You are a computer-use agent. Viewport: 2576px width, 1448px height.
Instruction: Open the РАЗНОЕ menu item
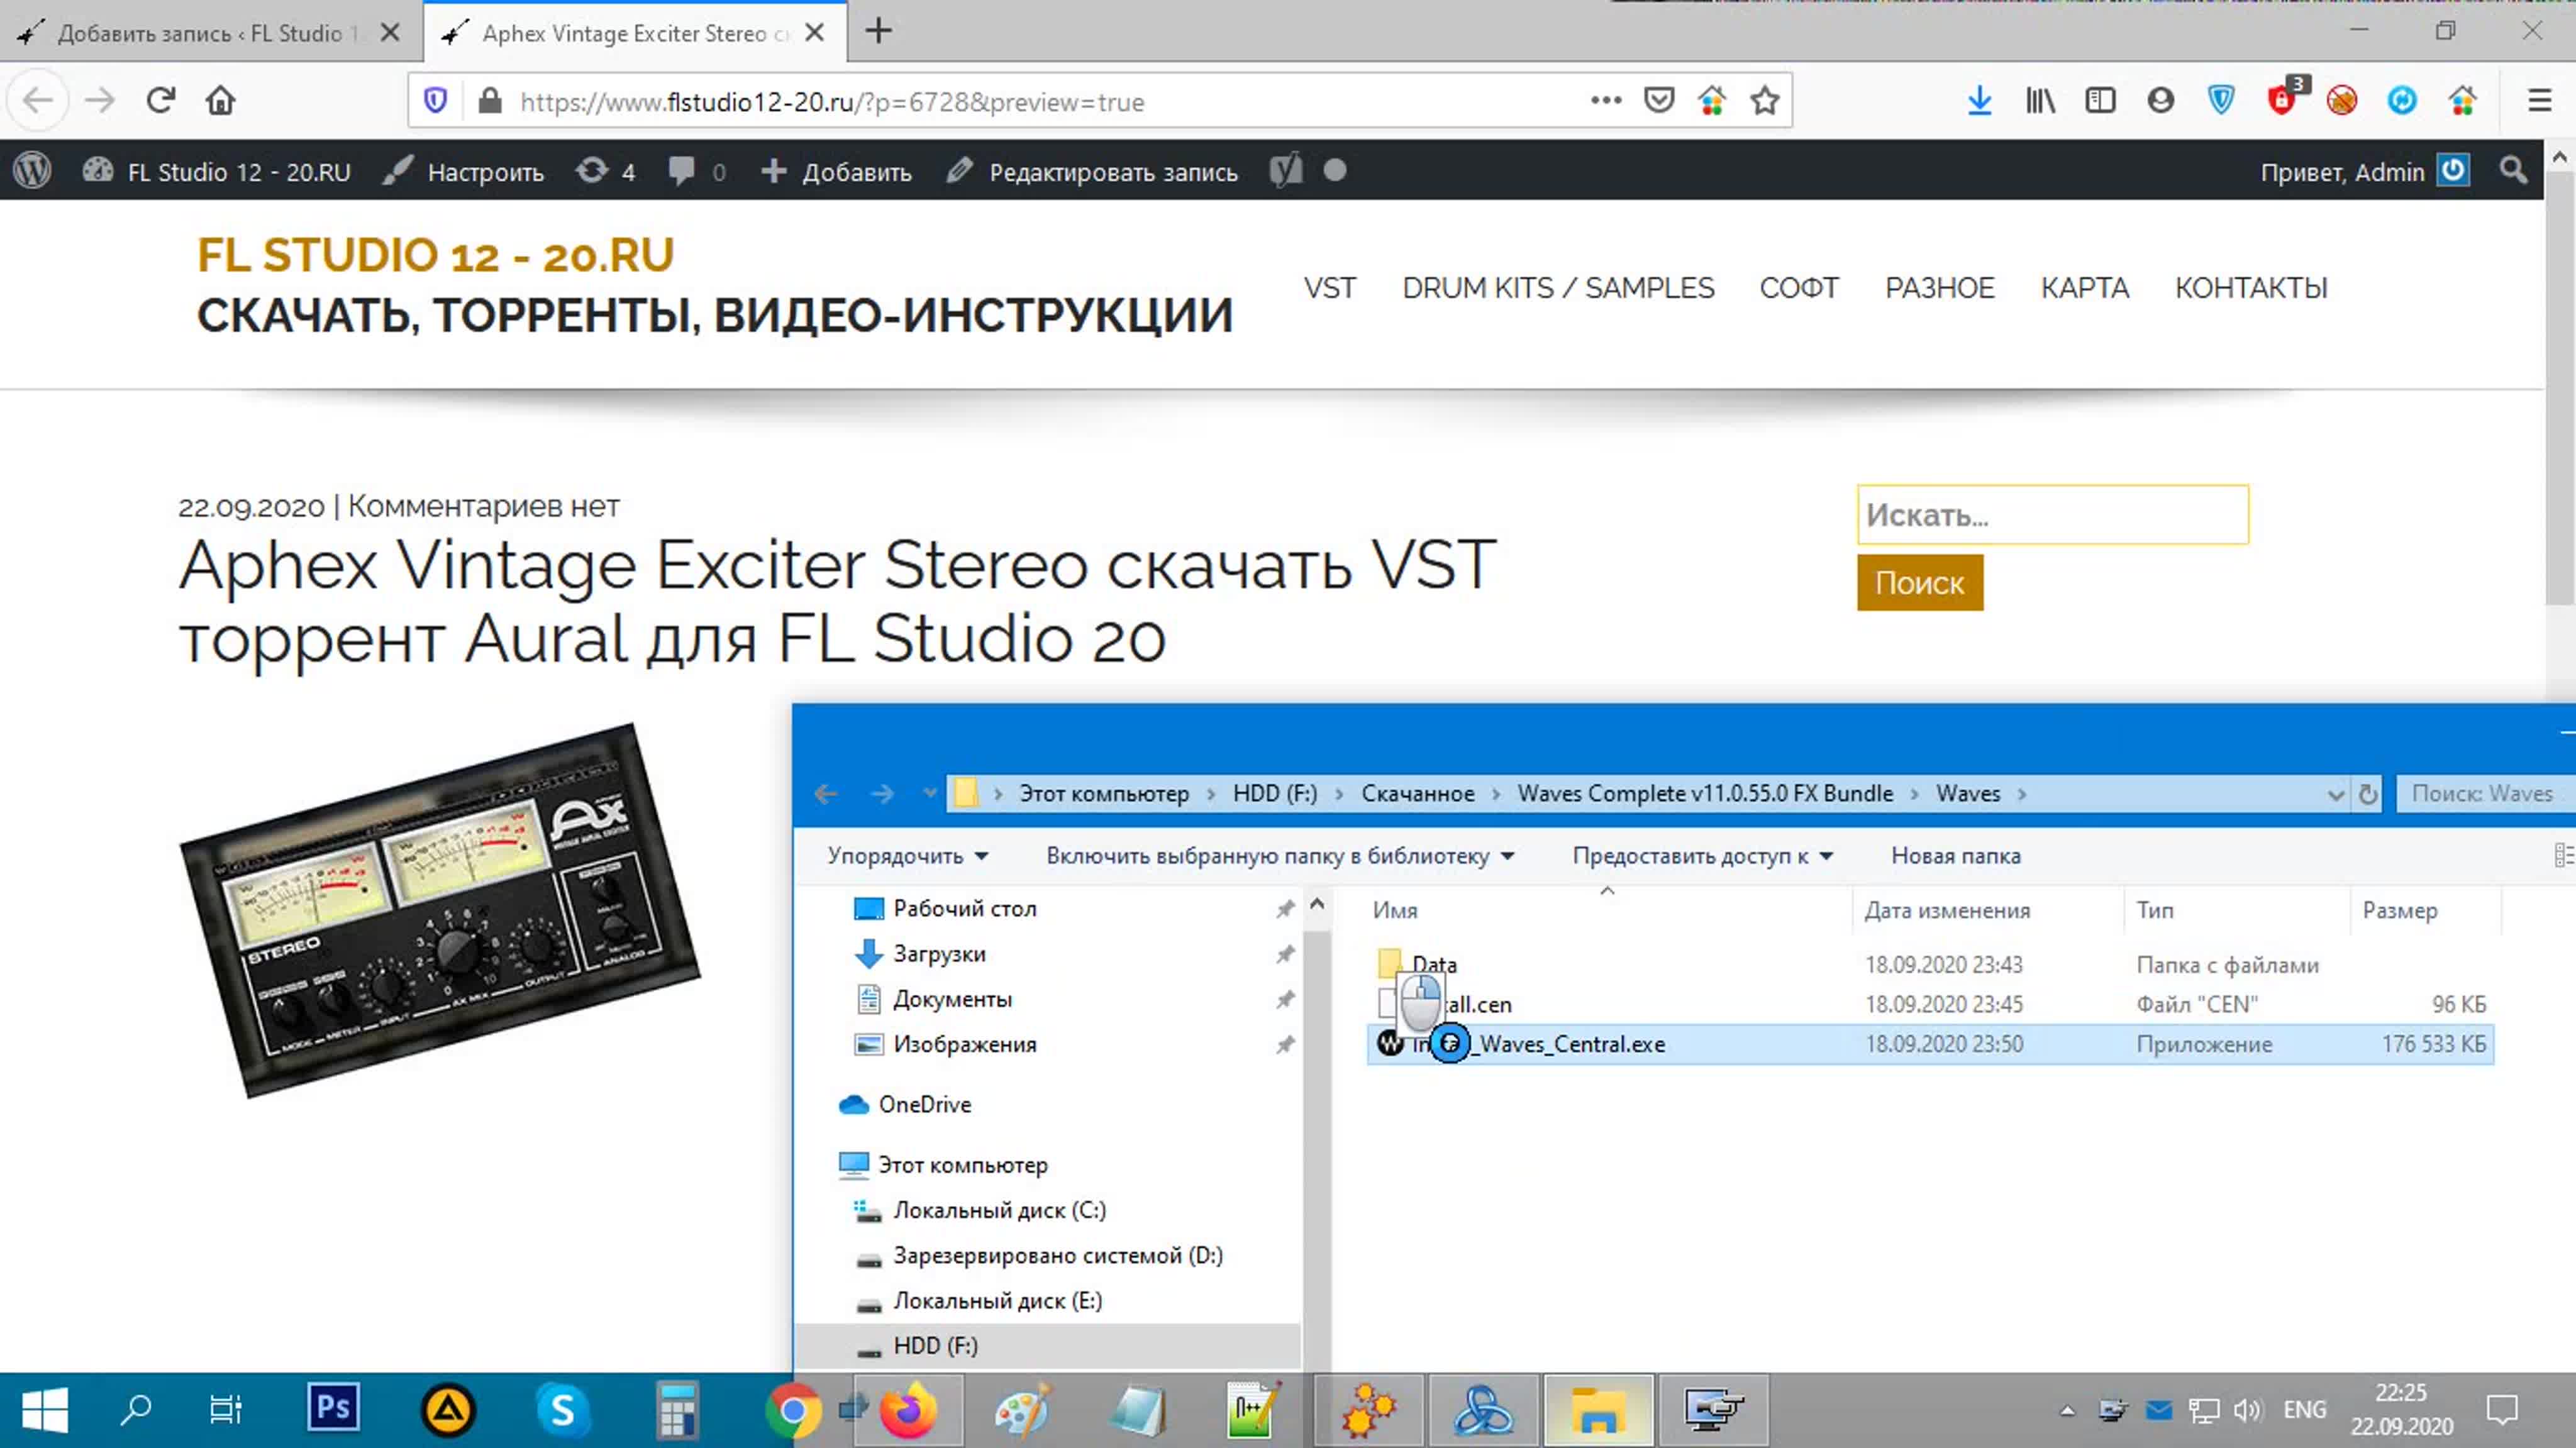coord(1939,288)
